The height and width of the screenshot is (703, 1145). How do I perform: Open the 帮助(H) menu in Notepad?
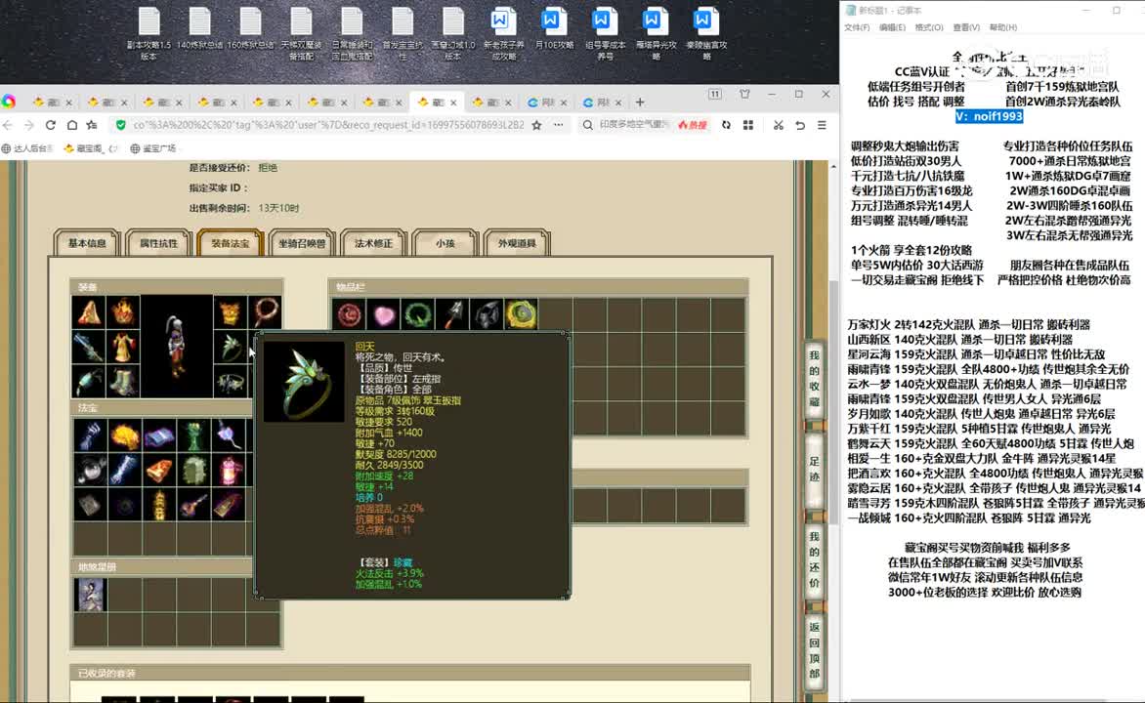point(1002,27)
